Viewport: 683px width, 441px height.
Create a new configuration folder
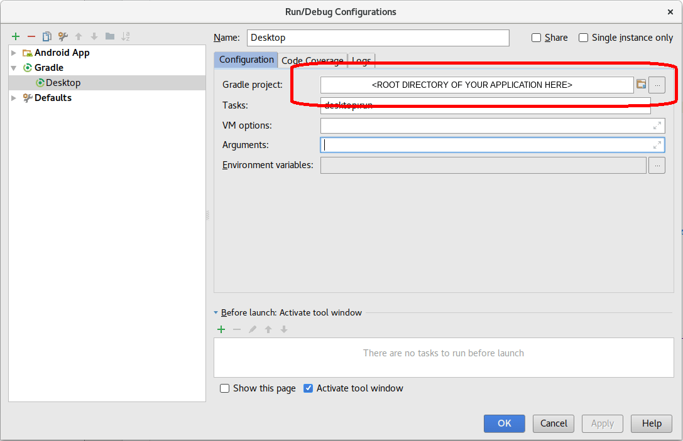(x=109, y=36)
